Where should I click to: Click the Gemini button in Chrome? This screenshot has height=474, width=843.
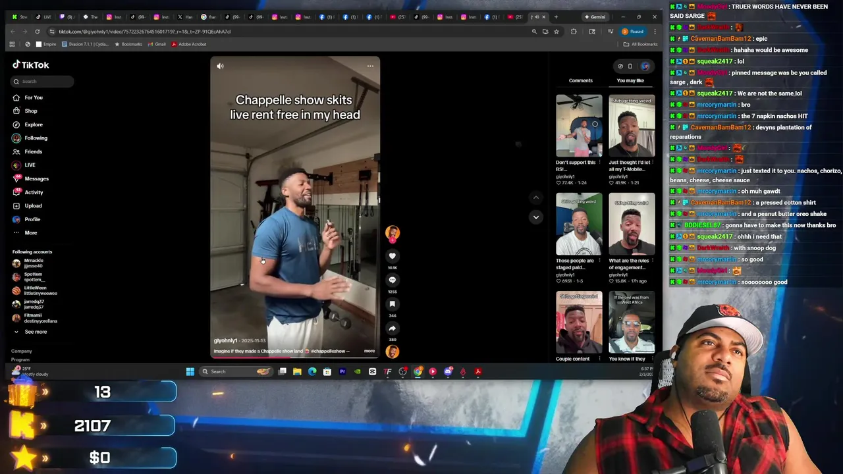tap(595, 16)
